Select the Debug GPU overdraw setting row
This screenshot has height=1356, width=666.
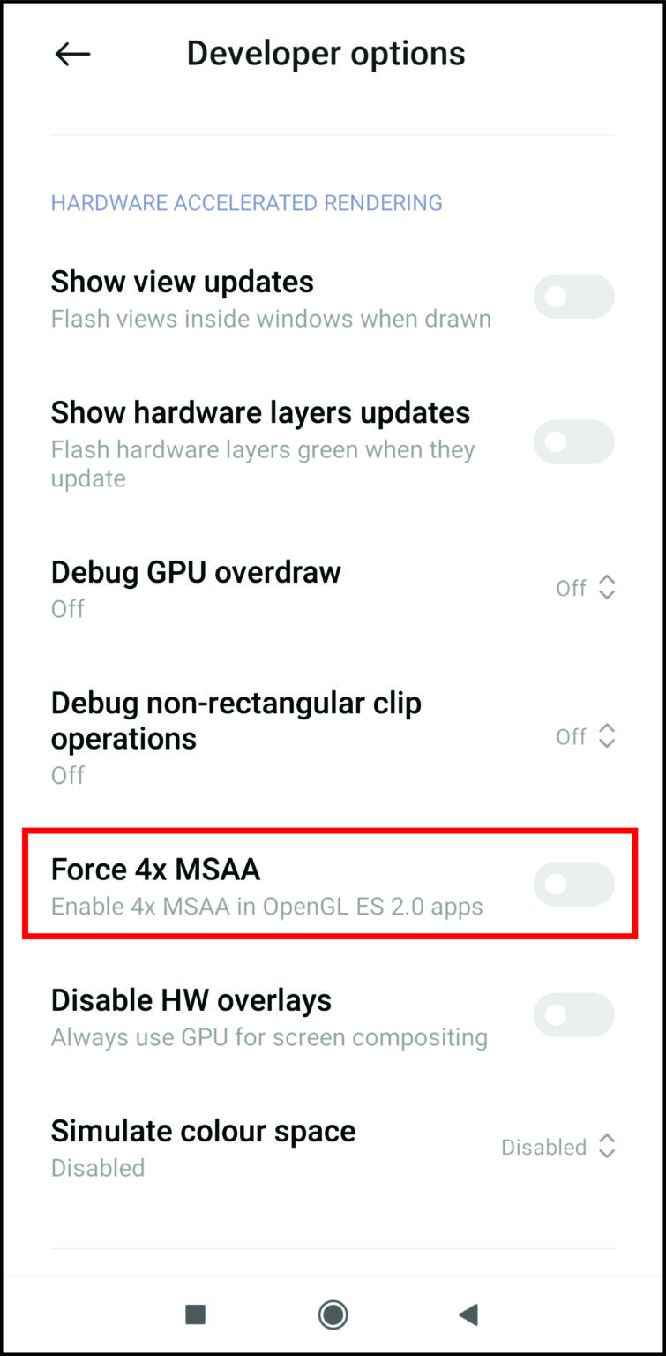coord(333,588)
